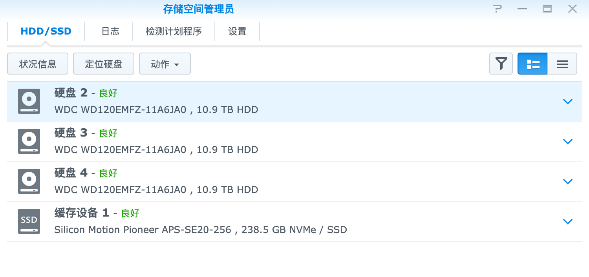Expand details for 硬盘 3
589x277 pixels.
tap(568, 141)
